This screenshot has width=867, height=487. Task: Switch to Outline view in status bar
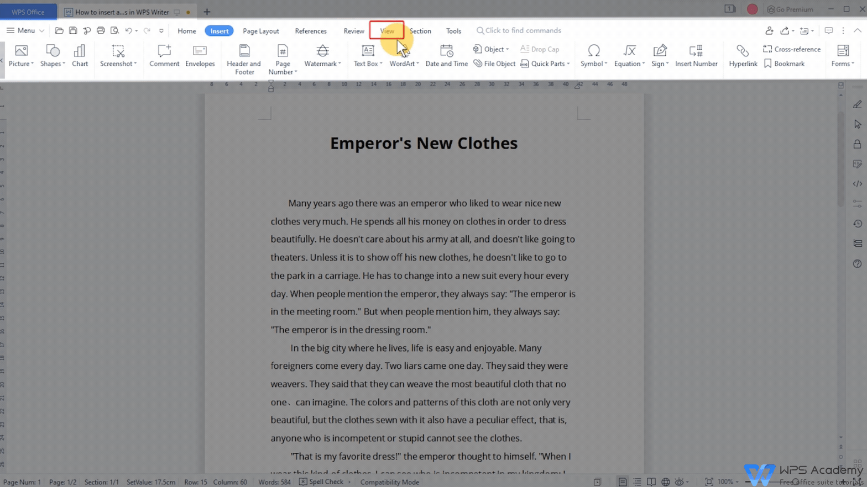(x=637, y=482)
